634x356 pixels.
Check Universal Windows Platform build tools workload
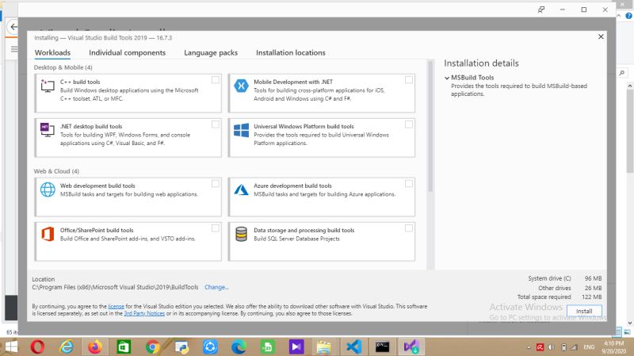409,124
